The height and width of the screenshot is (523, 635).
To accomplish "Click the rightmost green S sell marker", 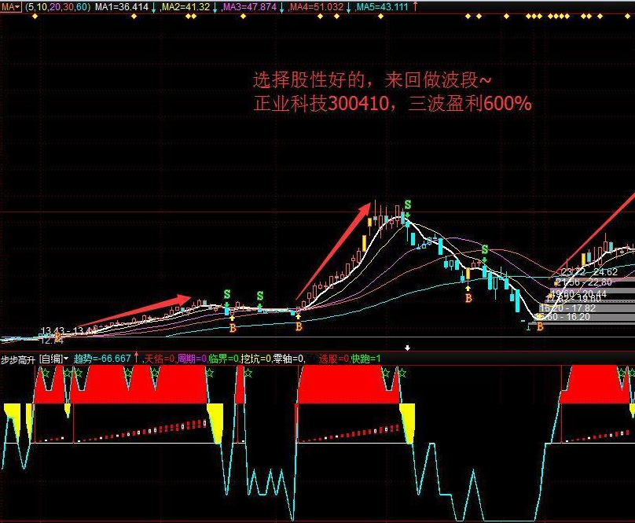I will (485, 249).
